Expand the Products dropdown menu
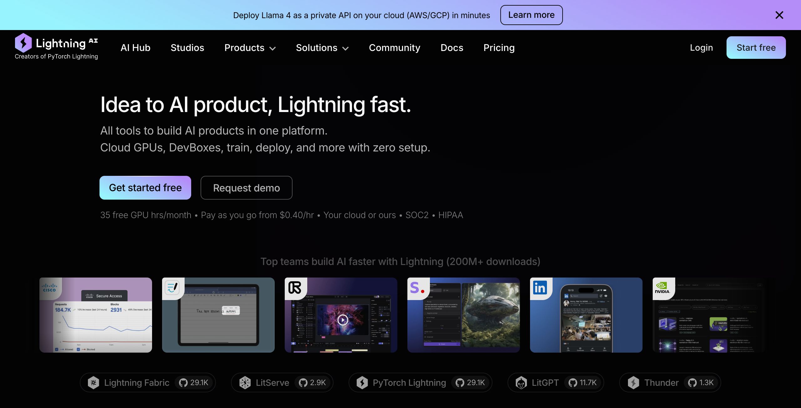 [x=250, y=48]
